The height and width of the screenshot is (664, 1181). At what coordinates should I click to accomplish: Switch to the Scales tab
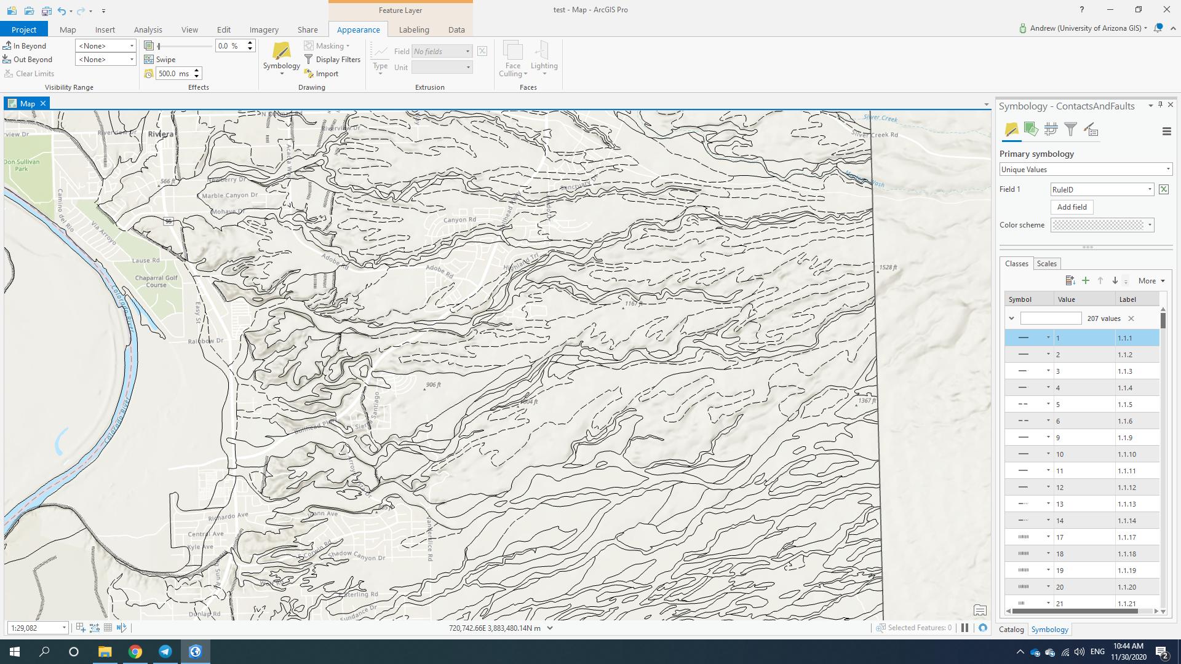click(1046, 264)
